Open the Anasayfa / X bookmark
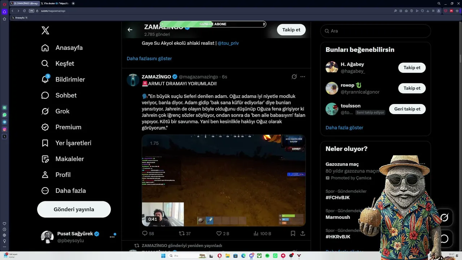Screen dimensions: 462x260 coord(19,18)
